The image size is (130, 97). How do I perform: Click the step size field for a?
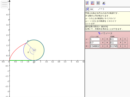coord(114,39)
